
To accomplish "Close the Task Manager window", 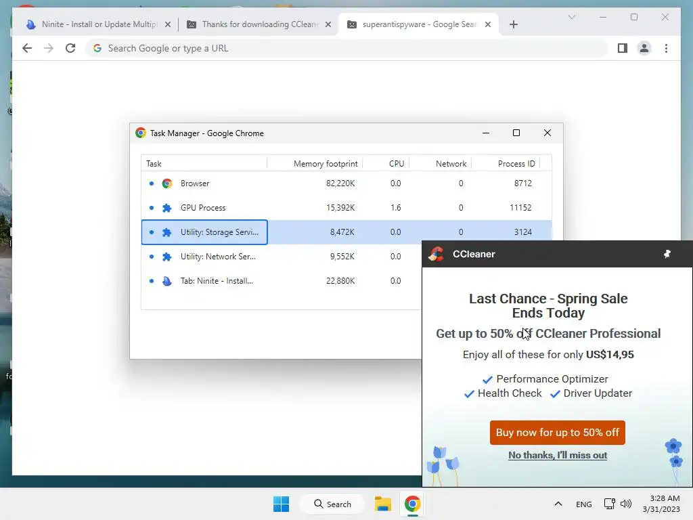I will [547, 133].
